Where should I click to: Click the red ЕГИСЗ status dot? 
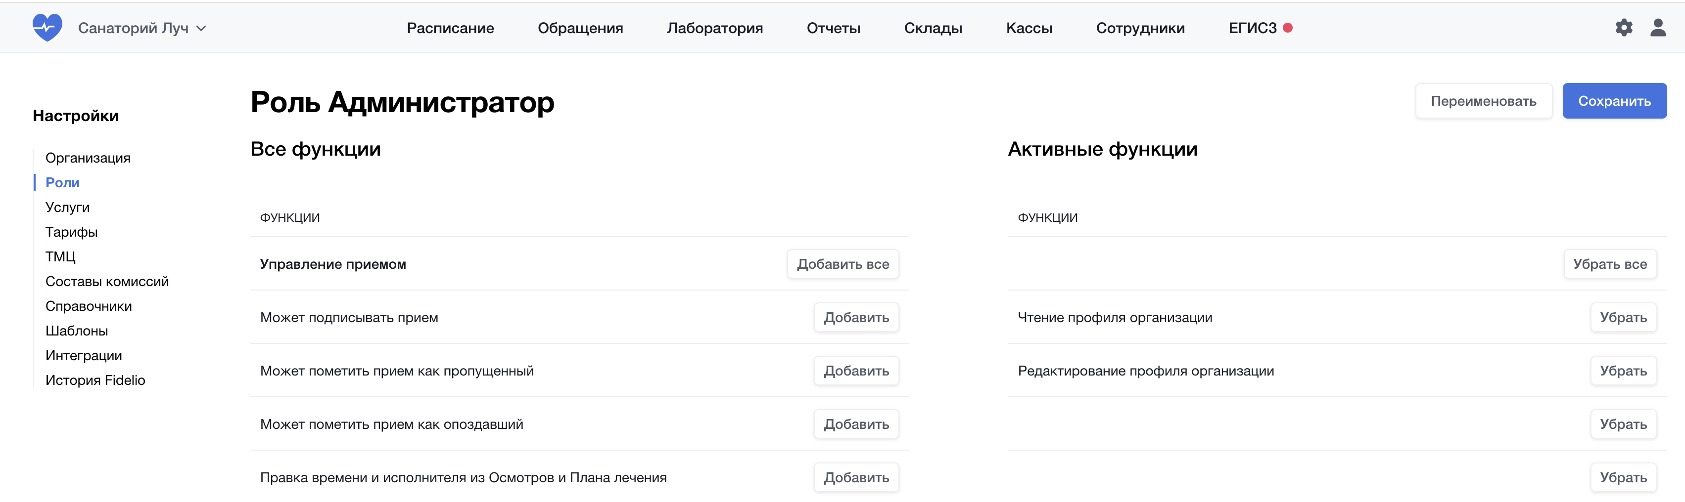[x=1287, y=28]
